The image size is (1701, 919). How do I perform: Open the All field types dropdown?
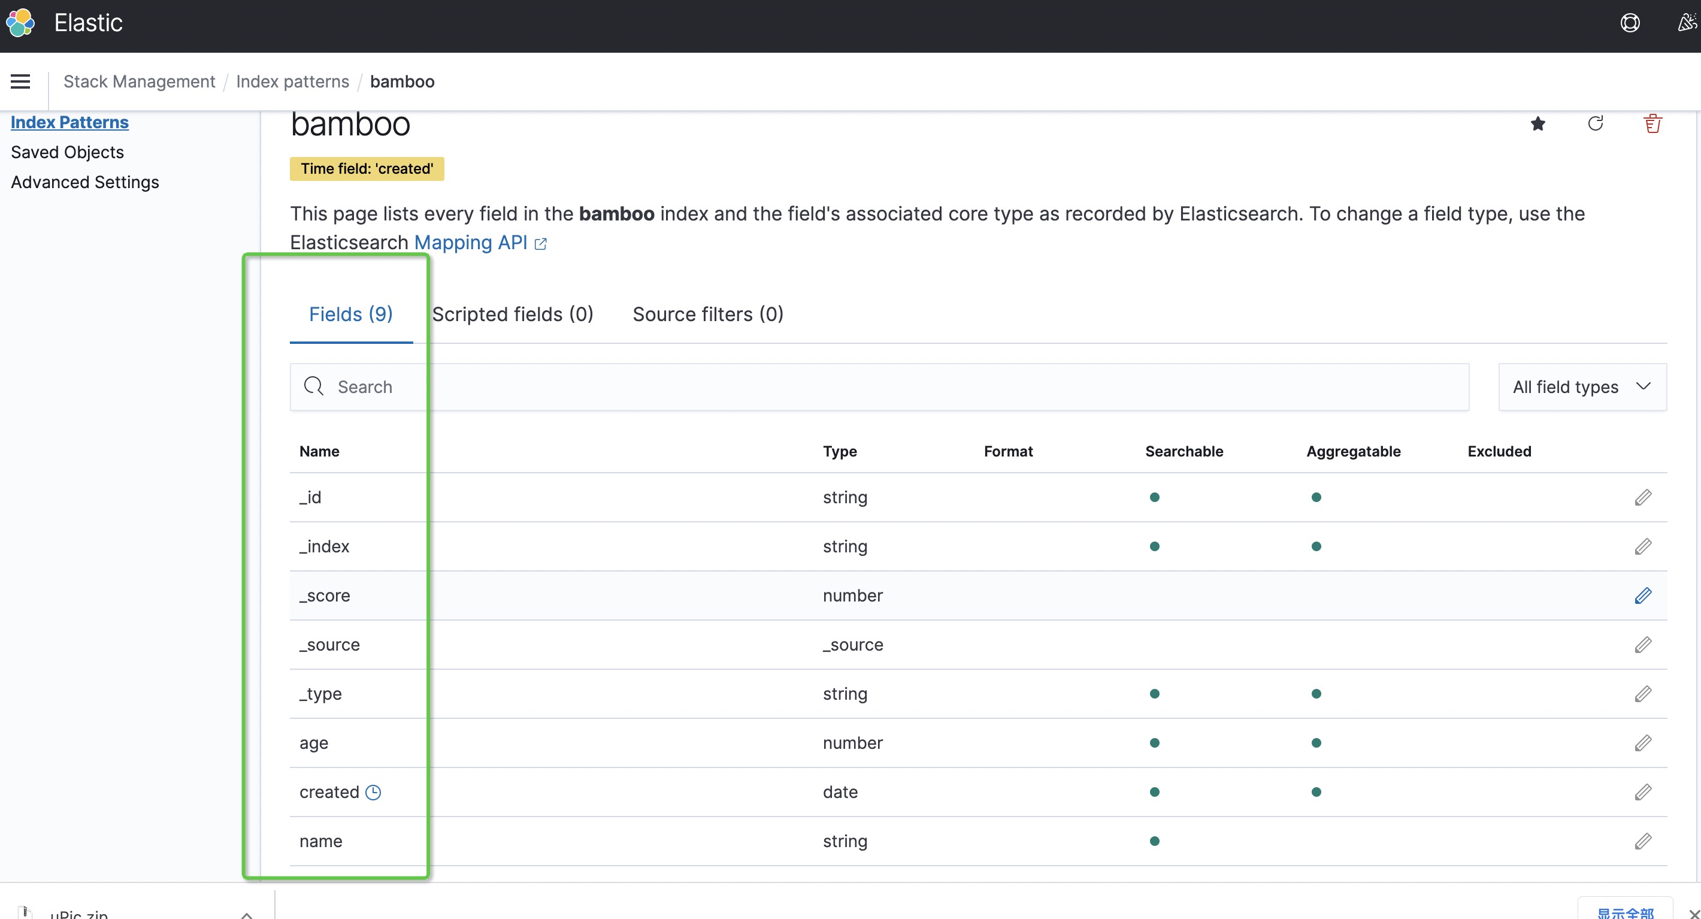[1582, 387]
